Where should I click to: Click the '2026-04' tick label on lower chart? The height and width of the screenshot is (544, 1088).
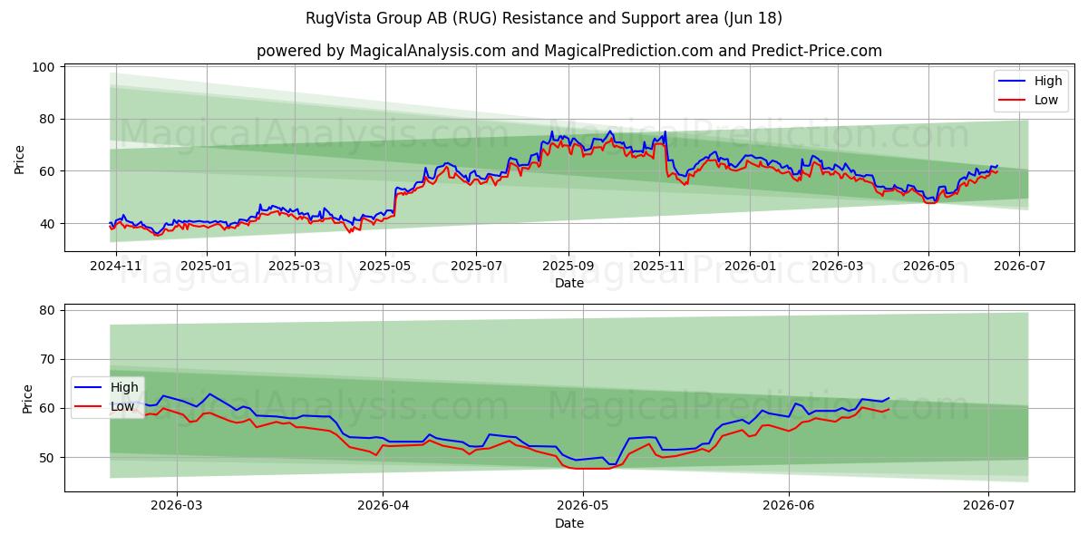[382, 506]
